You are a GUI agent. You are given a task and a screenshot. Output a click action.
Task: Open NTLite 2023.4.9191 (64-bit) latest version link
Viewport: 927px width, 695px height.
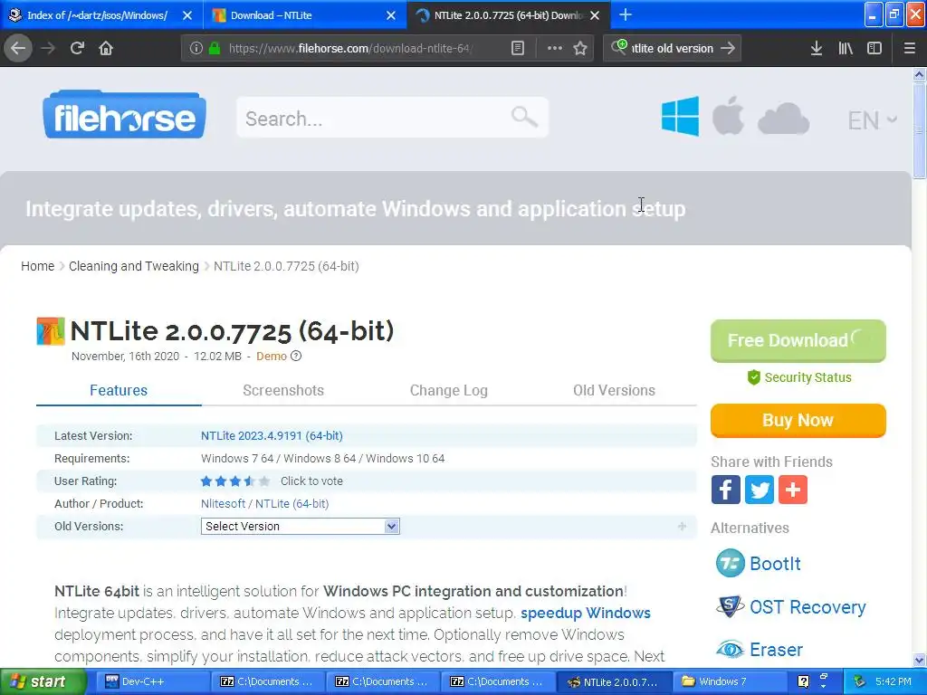pos(272,435)
